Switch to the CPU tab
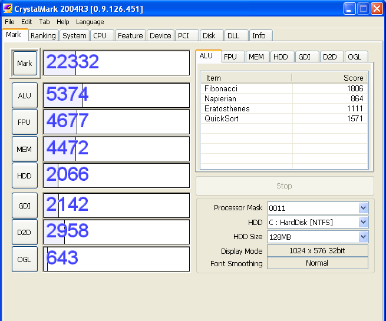 (102, 36)
